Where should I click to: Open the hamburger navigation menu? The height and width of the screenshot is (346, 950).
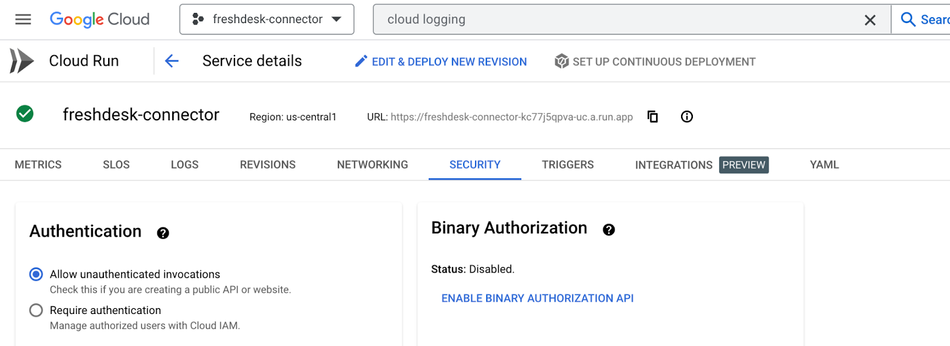(x=23, y=20)
